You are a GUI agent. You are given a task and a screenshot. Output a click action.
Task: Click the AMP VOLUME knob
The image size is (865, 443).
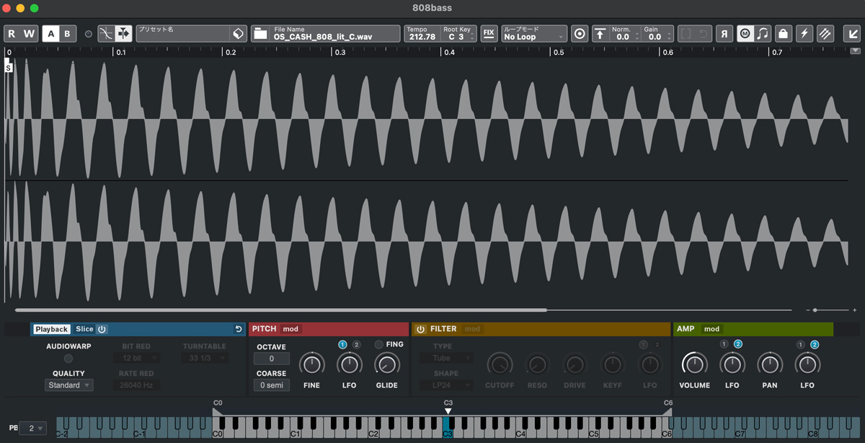click(x=694, y=364)
